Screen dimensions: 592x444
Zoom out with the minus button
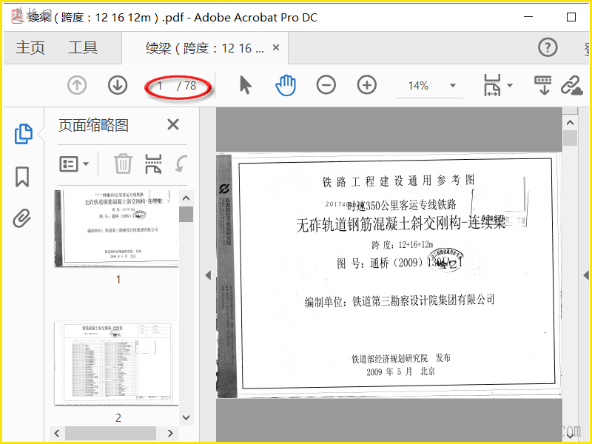click(326, 85)
